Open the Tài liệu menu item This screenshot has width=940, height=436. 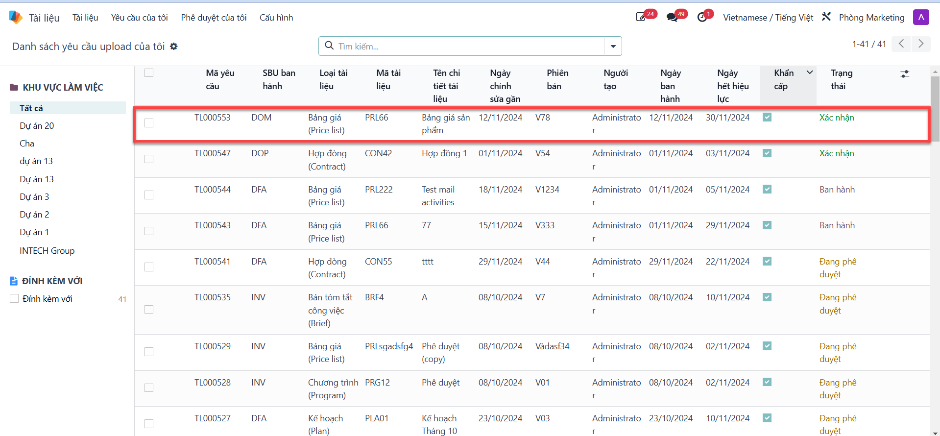(x=85, y=18)
